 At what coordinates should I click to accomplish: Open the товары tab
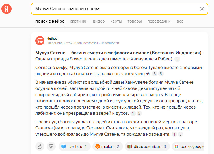pyautogui.click(x=135, y=21)
